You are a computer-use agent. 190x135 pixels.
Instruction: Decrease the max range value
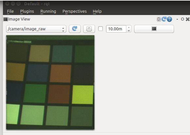[129, 31]
